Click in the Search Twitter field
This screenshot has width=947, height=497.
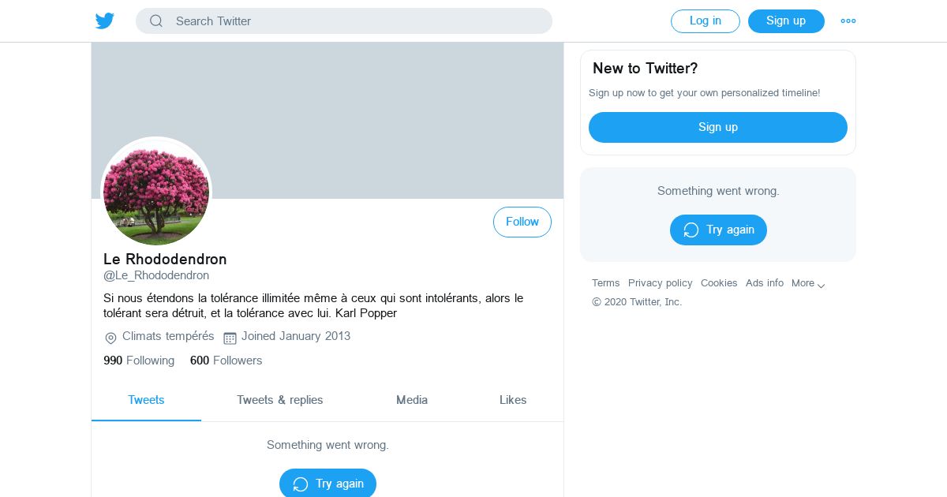pyautogui.click(x=355, y=21)
